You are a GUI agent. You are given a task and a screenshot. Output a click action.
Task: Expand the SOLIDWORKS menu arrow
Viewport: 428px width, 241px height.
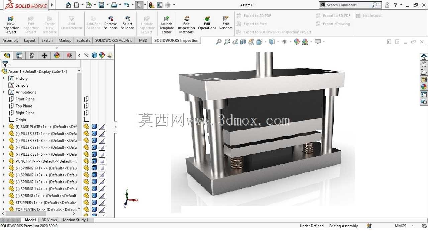tap(52, 5)
